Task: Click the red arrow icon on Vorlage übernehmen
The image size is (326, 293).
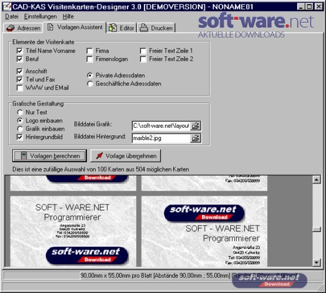Action: [99, 155]
